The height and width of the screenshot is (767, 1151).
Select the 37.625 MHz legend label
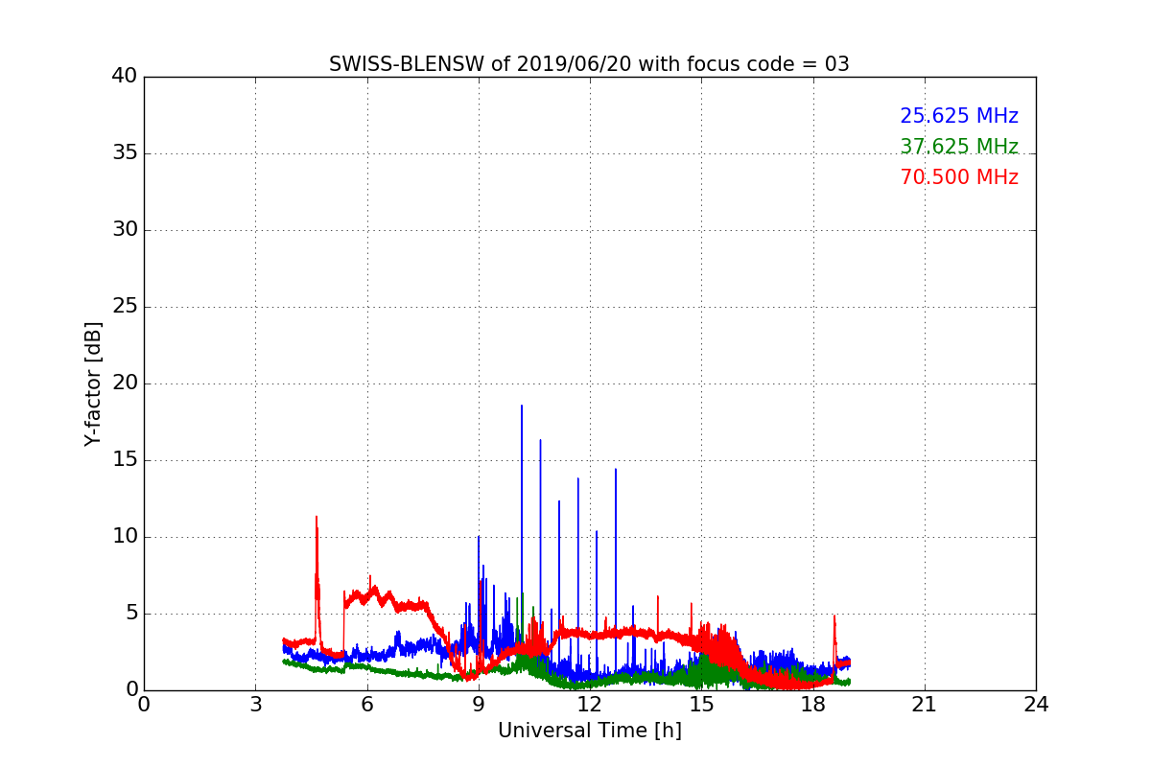pos(959,147)
